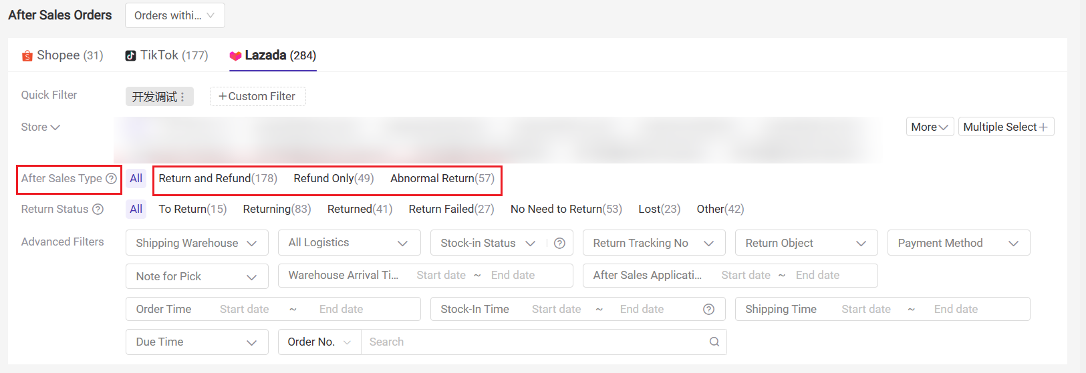This screenshot has width=1086, height=373.
Task: Open the quick filter options dots menu
Action: pos(182,97)
